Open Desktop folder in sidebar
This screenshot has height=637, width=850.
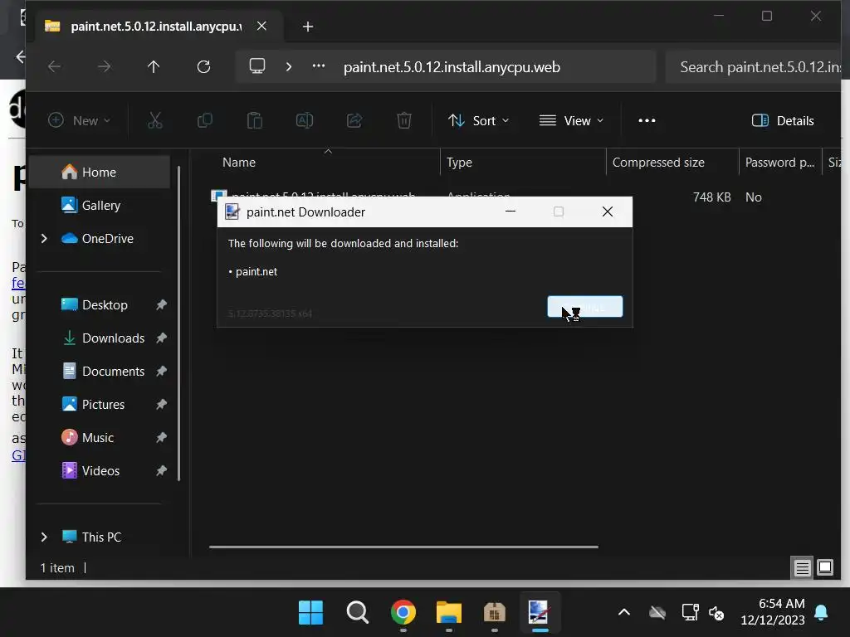(105, 305)
